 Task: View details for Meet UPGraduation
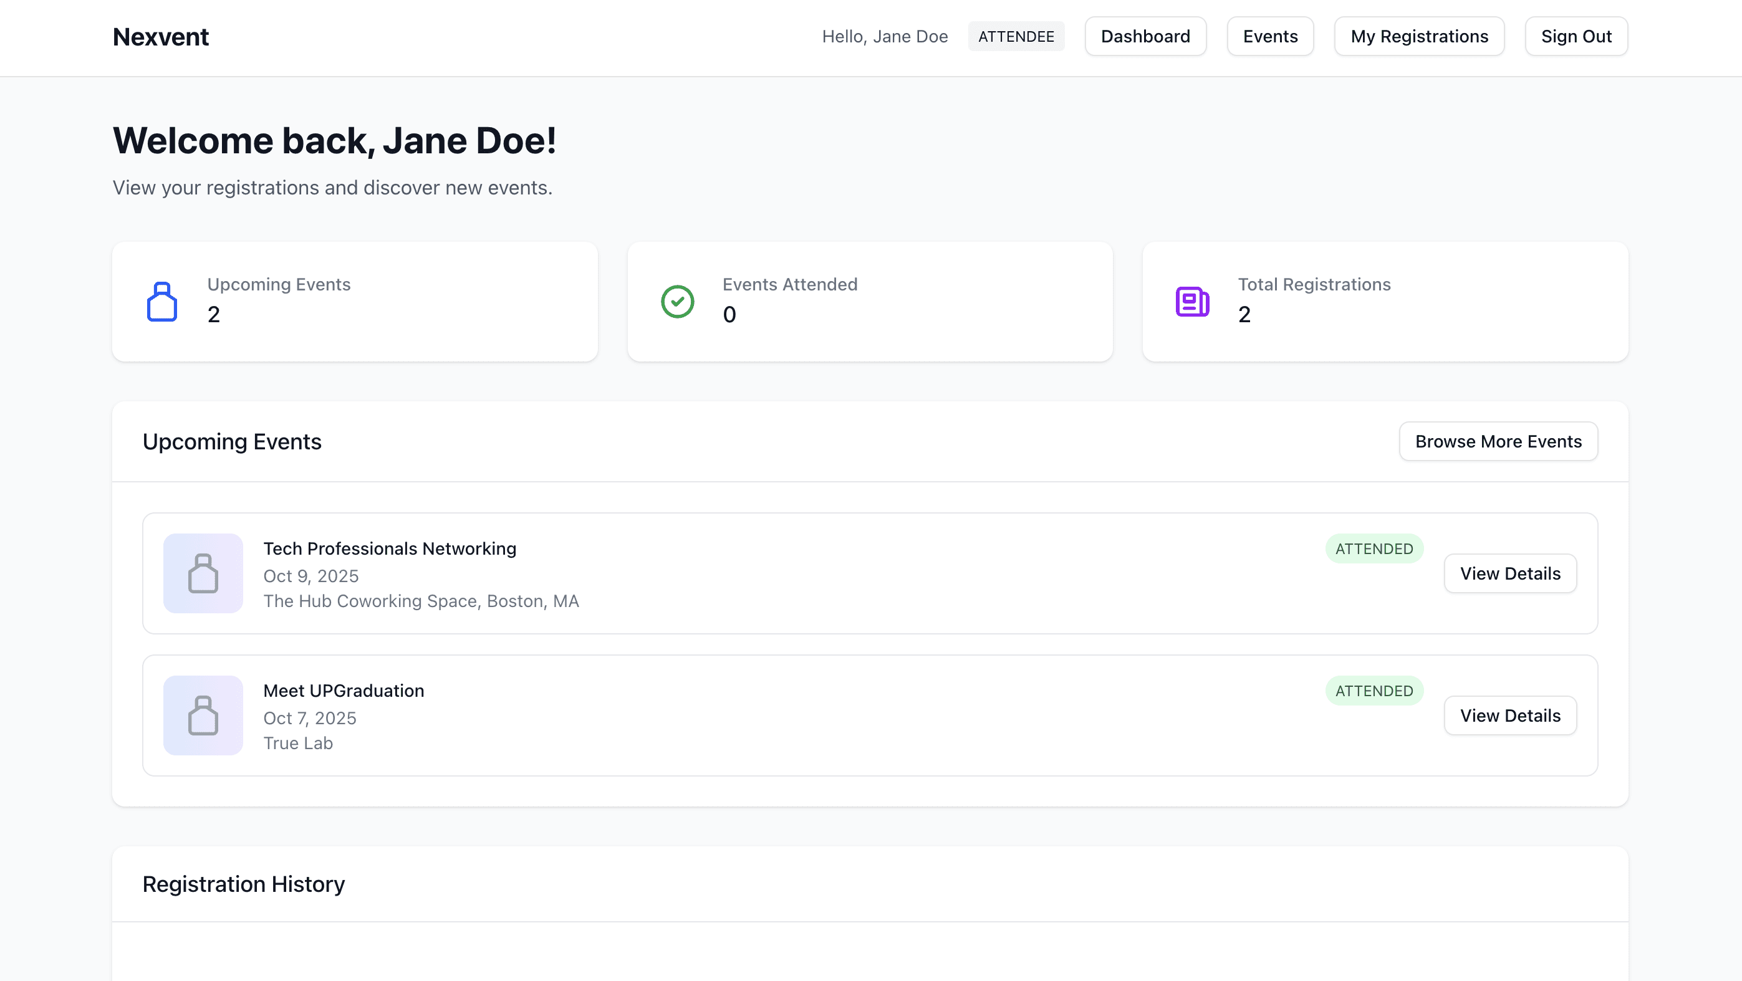(1510, 715)
